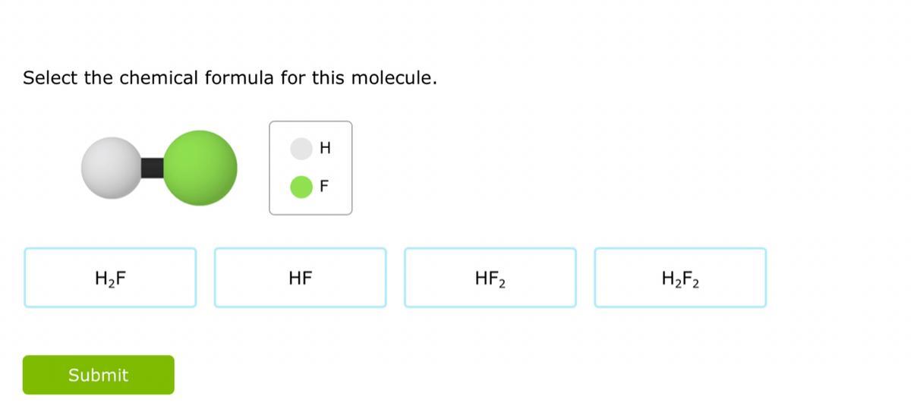Image resolution: width=911 pixels, height=406 pixels.
Task: Select the H₂F₂ answer option
Action: point(680,278)
